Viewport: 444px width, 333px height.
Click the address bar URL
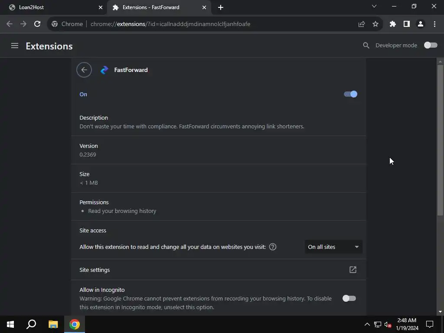pos(170,24)
